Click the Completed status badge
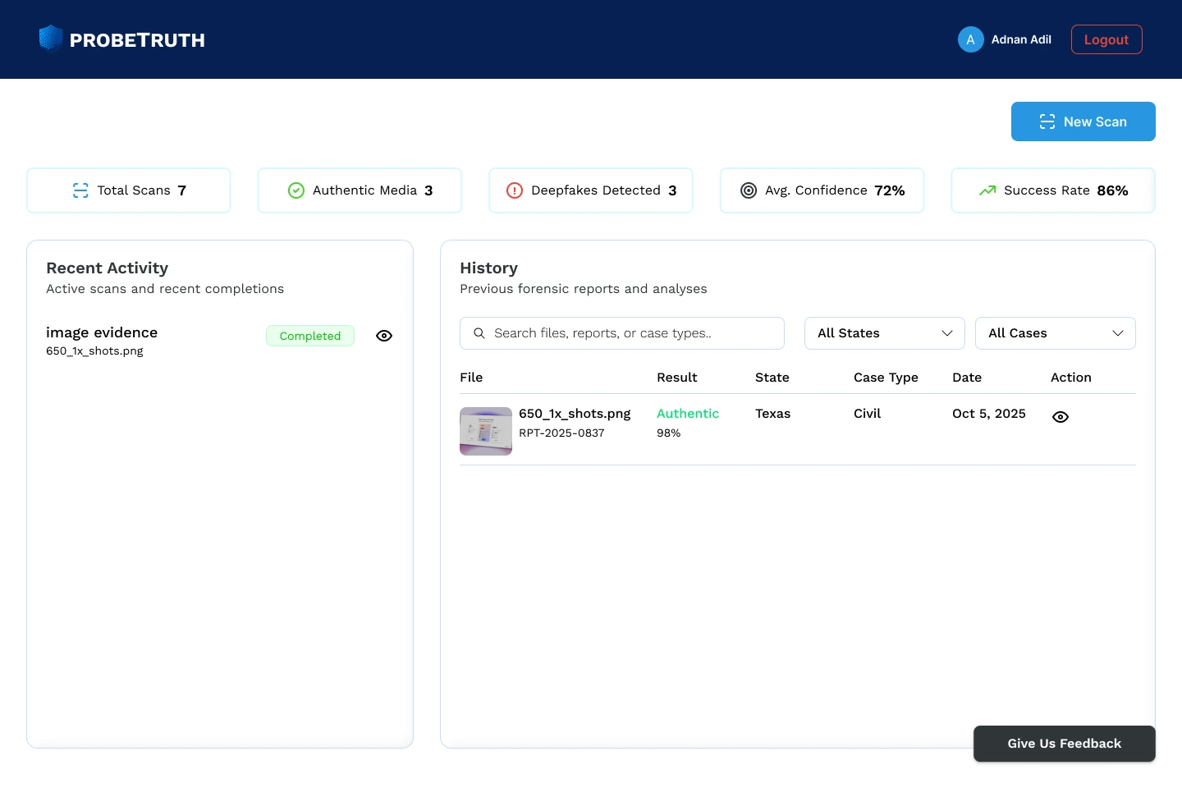This screenshot has height=788, width=1182. 310,336
